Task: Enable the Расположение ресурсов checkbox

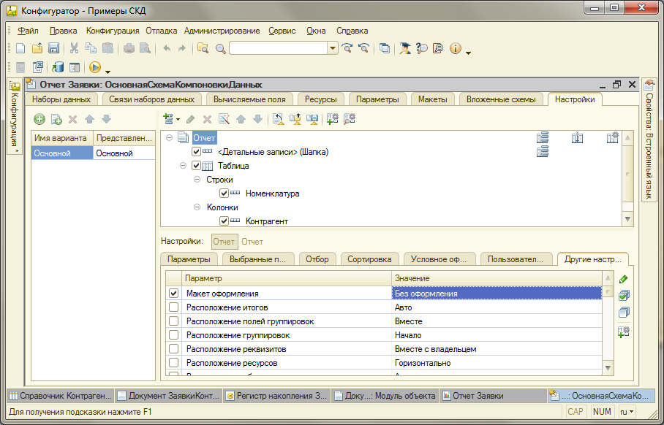Action: pos(173,363)
